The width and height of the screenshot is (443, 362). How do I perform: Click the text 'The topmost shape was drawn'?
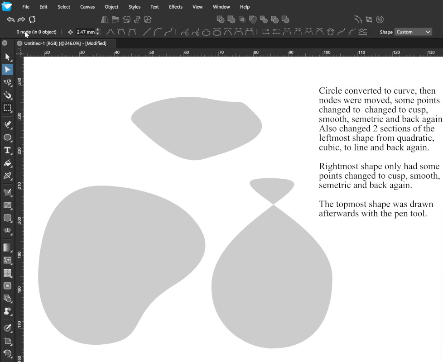coord(376,204)
